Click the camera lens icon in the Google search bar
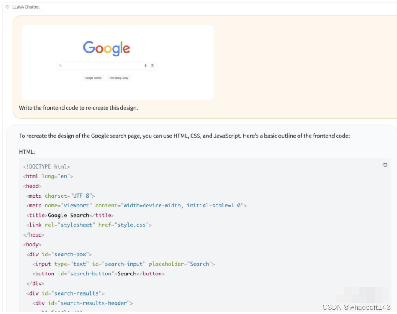Viewport: 397px width, 314px height. pos(152,65)
